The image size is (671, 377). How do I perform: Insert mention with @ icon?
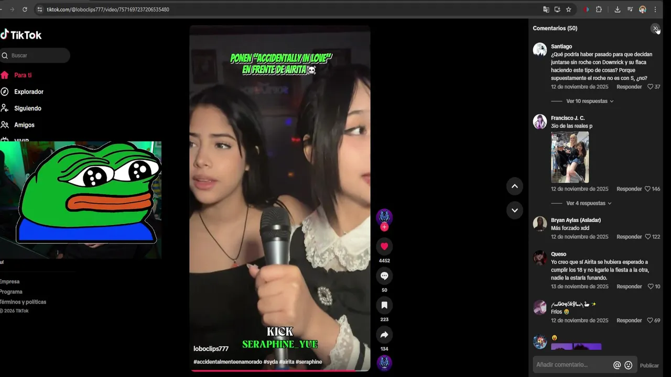coord(617,365)
